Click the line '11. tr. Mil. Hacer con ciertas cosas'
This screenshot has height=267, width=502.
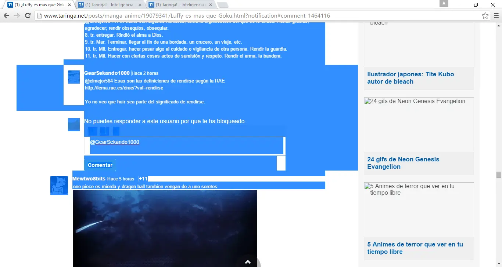(x=183, y=56)
